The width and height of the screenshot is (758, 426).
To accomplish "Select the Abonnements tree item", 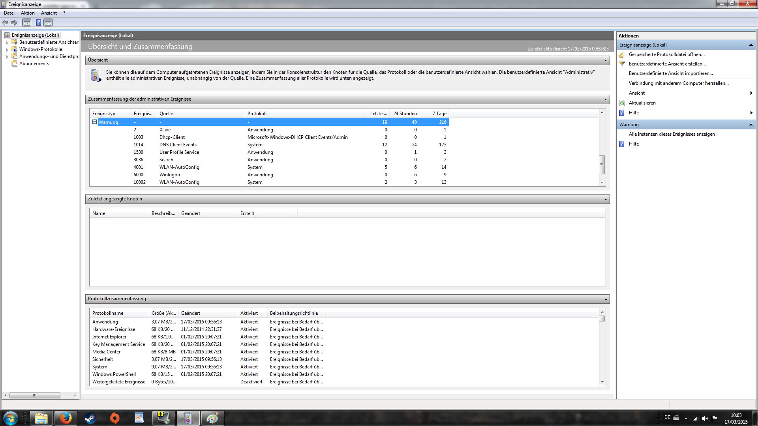I will pos(34,64).
